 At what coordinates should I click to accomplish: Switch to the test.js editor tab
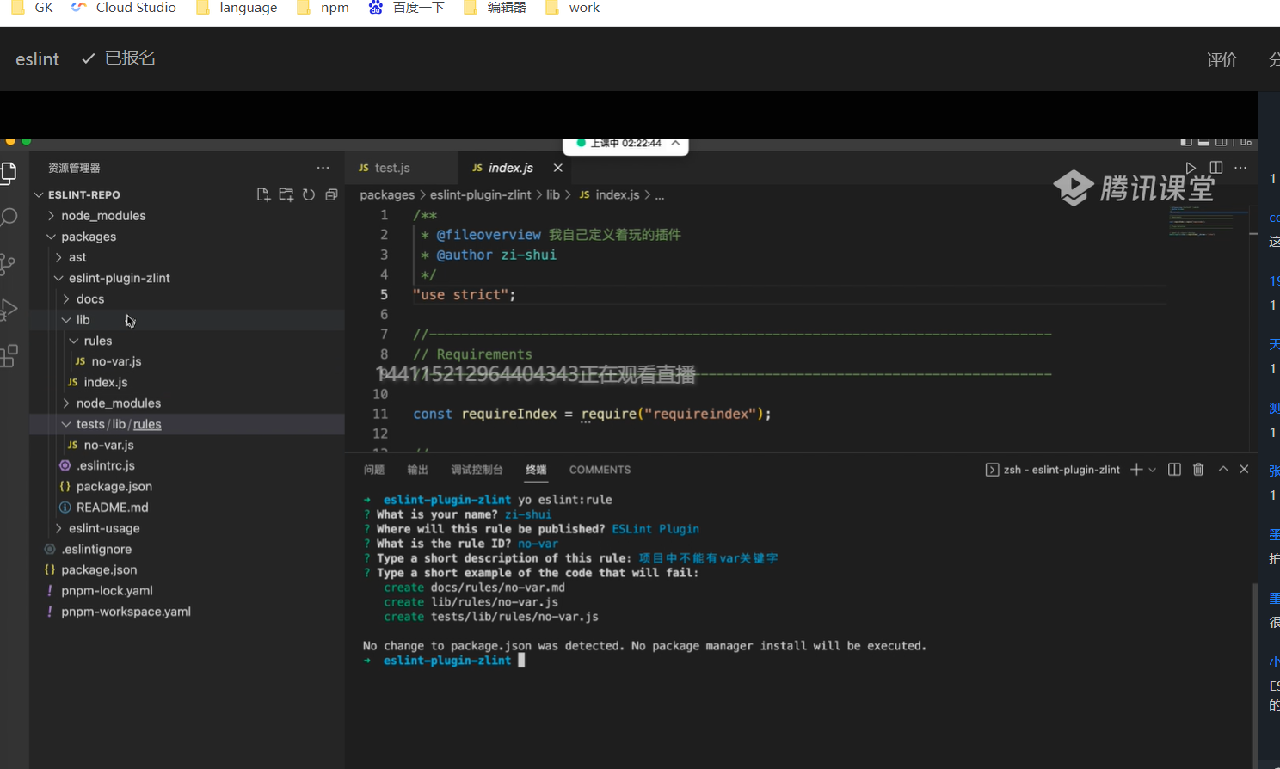tap(391, 169)
